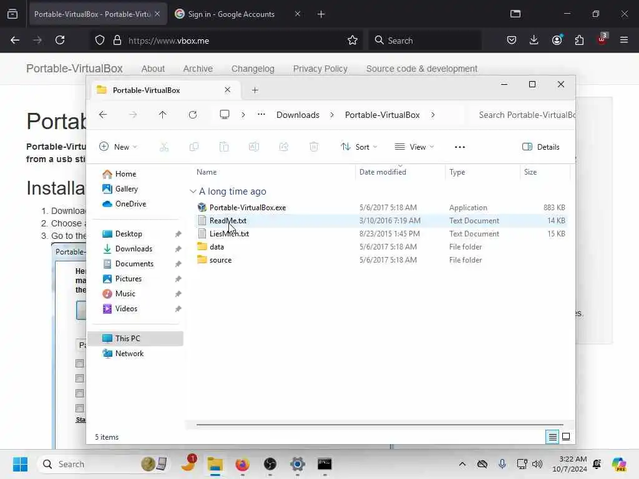The height and width of the screenshot is (479, 639).
Task: Expand chevron after Downloads in breadcrumb
Action: coord(332,115)
